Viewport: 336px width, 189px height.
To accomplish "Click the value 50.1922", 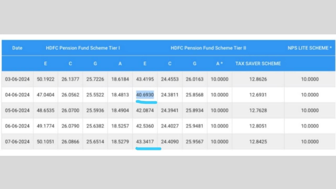I will tap(45, 79).
